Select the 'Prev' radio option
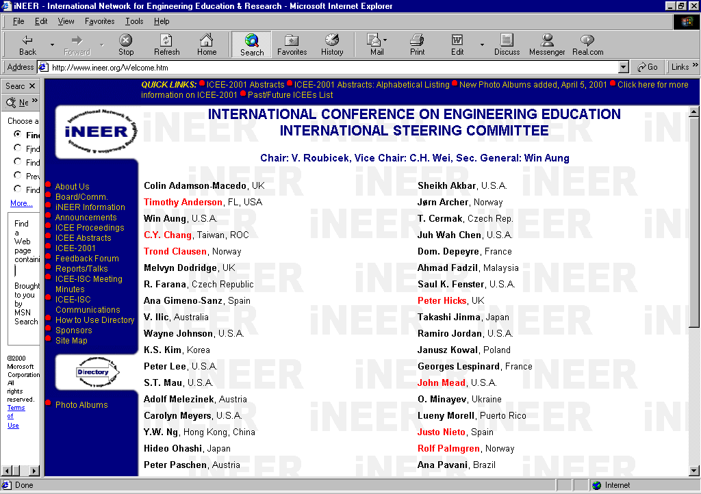This screenshot has height=494, width=701. tap(17, 175)
